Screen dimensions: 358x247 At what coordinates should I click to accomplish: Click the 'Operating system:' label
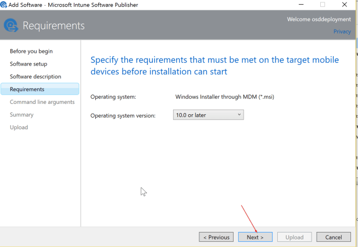[x=113, y=97]
